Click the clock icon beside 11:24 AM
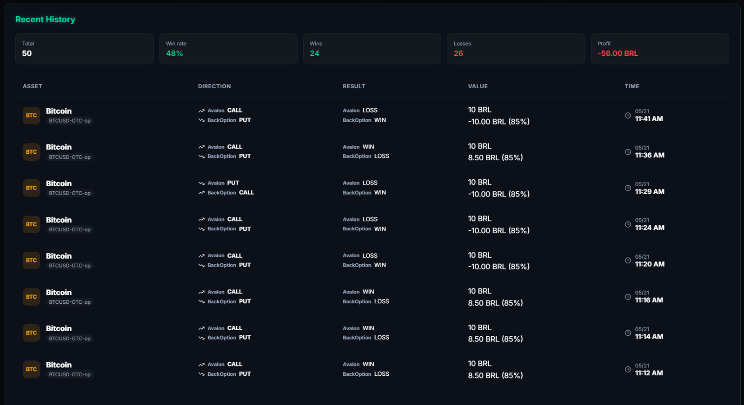The height and width of the screenshot is (405, 744). pyautogui.click(x=628, y=224)
